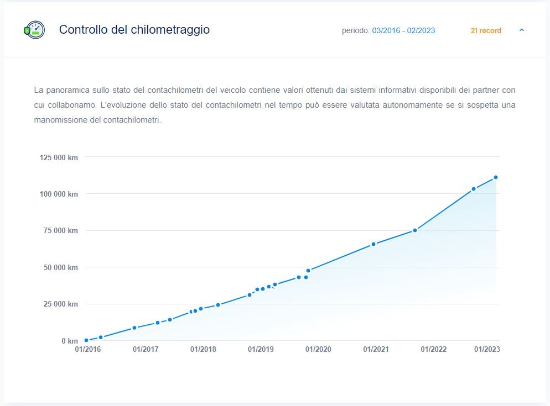The height and width of the screenshot is (406, 550).
Task: Click the description paragraph starting 'La panoramica'
Action: 274,105
